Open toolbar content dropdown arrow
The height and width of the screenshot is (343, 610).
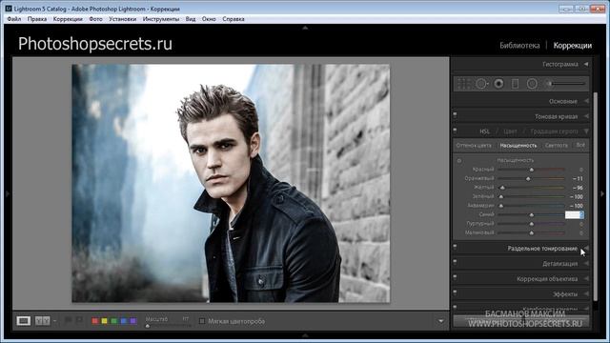tap(440, 321)
